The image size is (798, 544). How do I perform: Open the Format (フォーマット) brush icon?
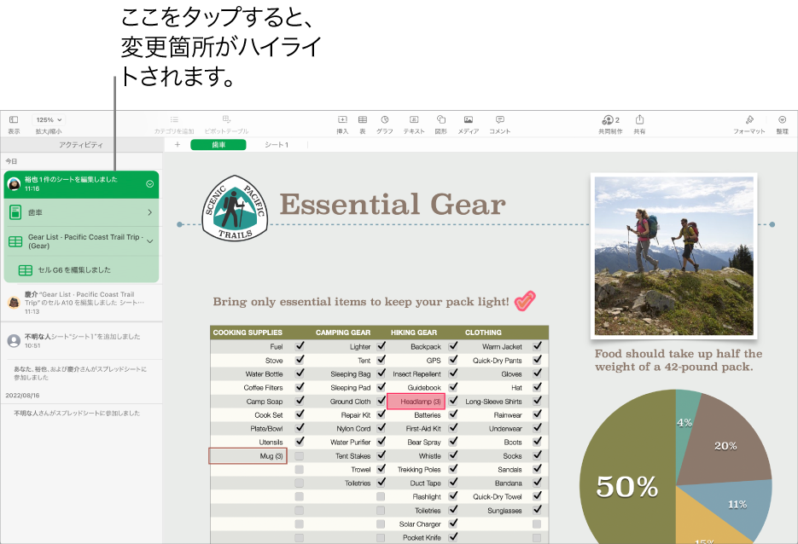(x=749, y=120)
